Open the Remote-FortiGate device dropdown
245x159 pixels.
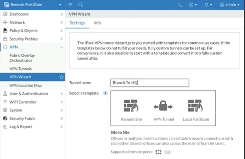[60, 5]
